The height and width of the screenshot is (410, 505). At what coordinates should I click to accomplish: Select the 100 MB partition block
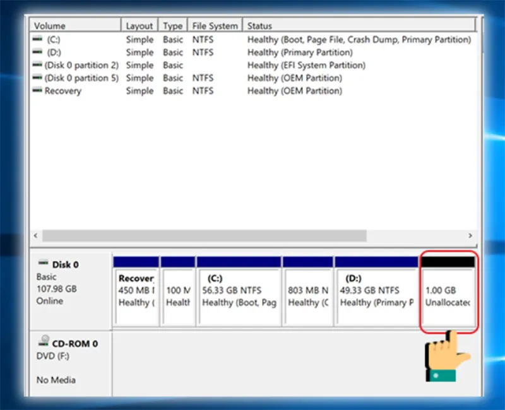click(178, 291)
